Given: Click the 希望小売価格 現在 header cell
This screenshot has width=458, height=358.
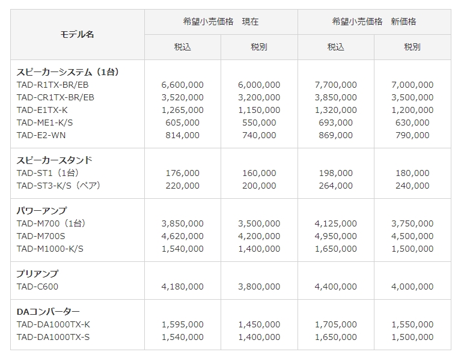Looking at the screenshot, I should tap(221, 22).
